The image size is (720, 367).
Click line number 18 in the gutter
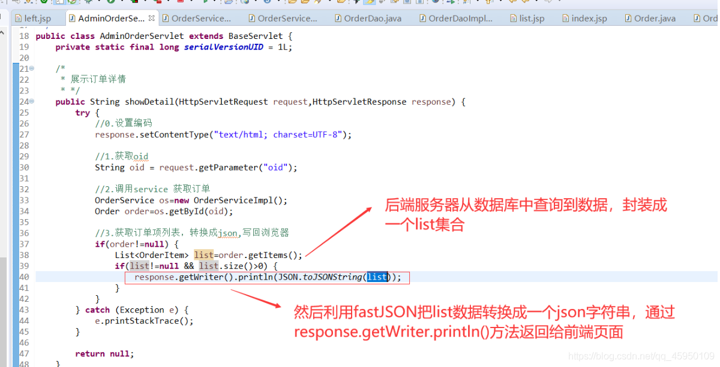click(x=24, y=36)
